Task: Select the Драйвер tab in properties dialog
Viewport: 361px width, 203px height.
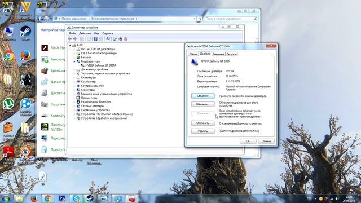Action: 205,54
